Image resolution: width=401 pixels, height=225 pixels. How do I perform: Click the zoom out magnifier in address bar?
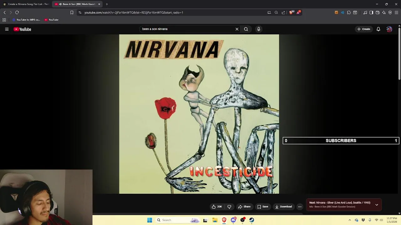(276, 12)
